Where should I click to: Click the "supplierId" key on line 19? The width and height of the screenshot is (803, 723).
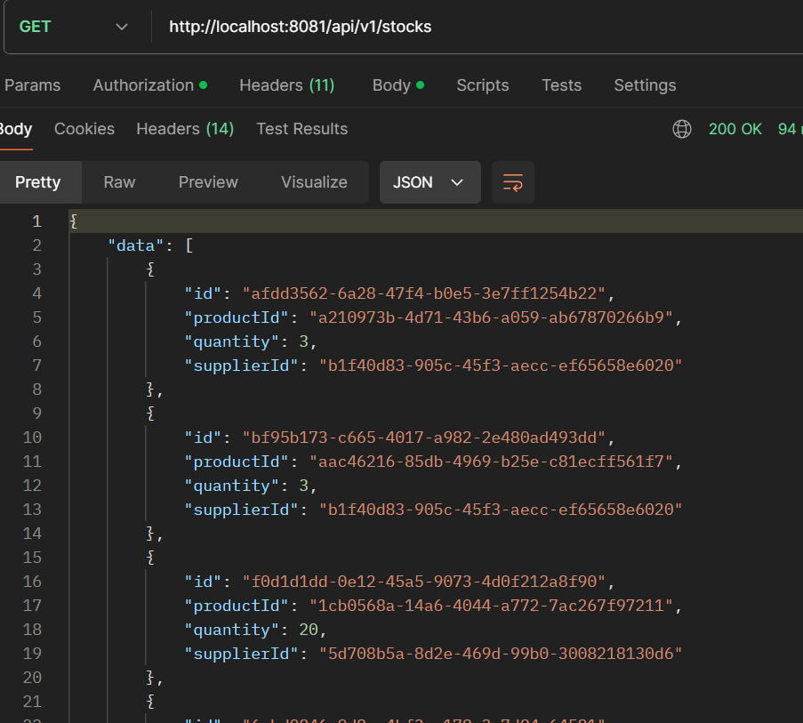click(x=241, y=654)
